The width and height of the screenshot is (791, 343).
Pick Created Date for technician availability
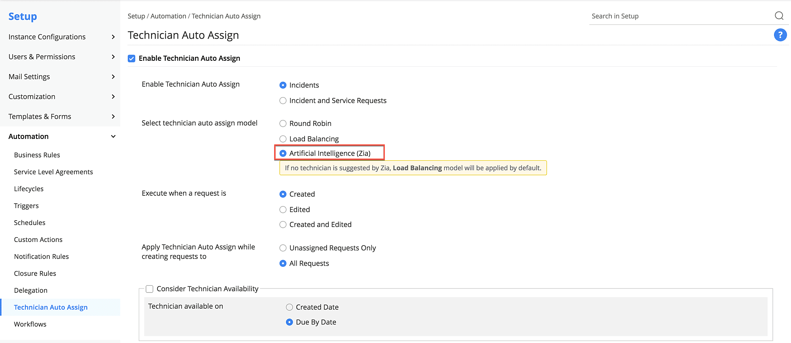[x=290, y=307]
